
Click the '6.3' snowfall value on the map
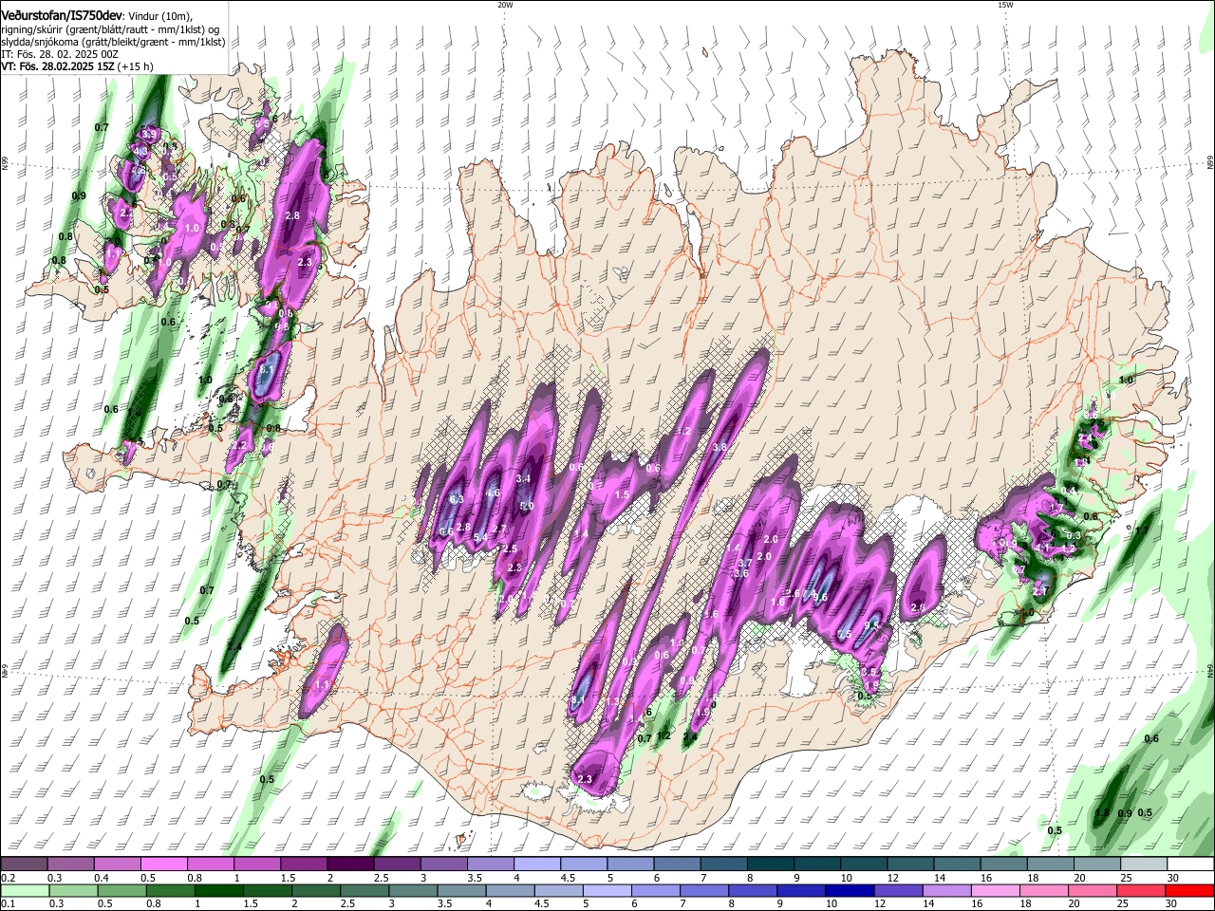point(456,500)
